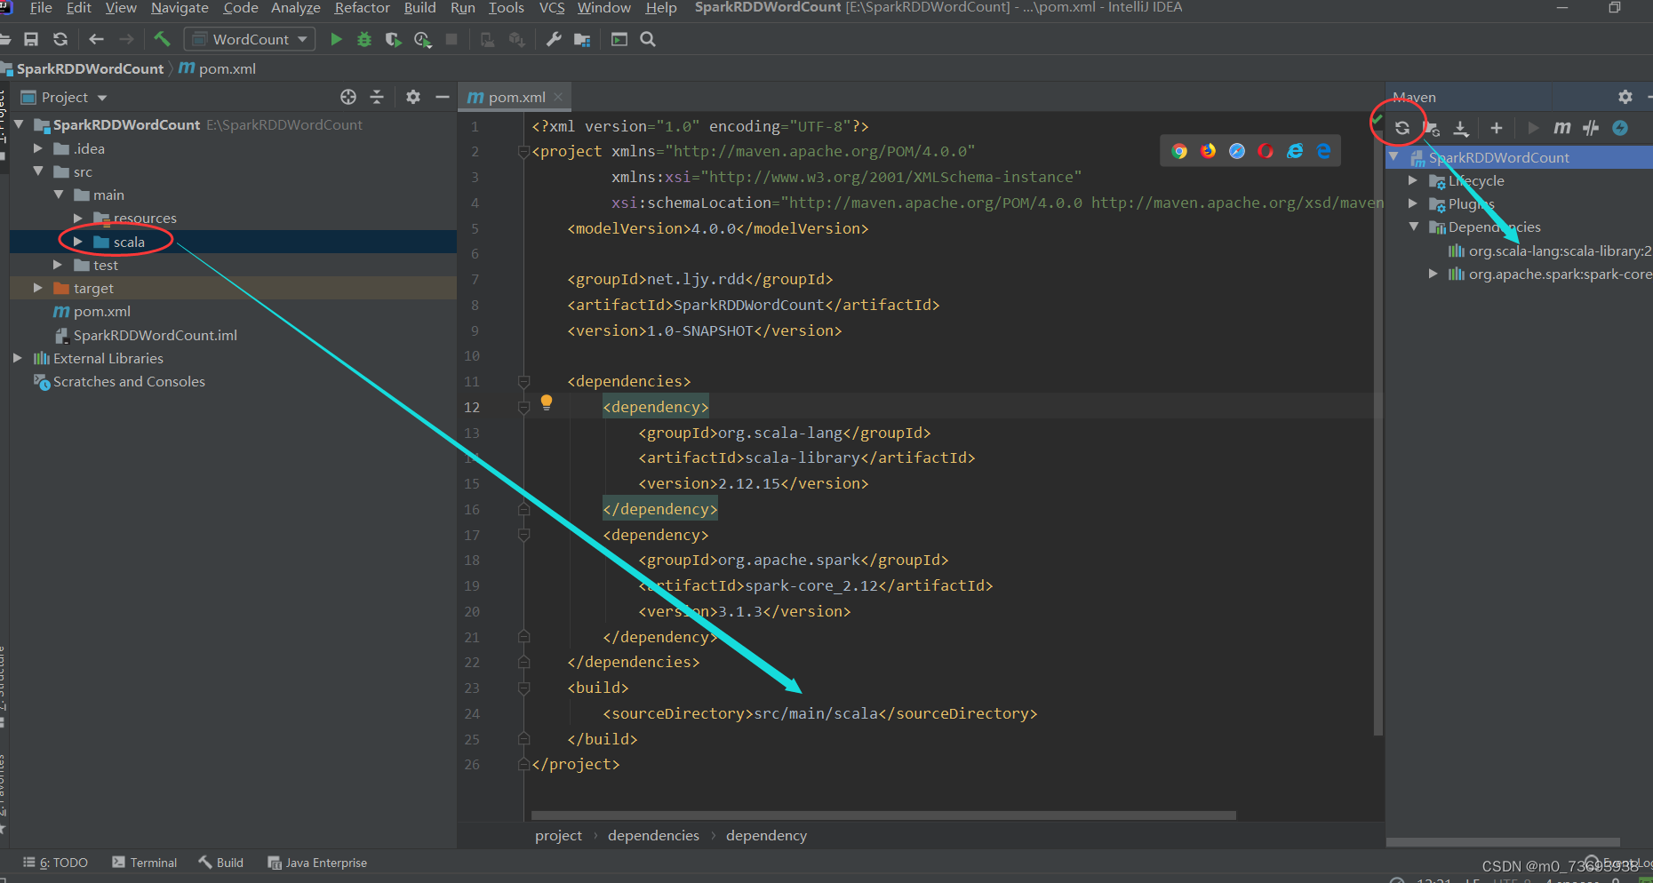Toggle Skip Tests Mode lightning icon
This screenshot has width=1653, height=883.
[x=1620, y=128]
